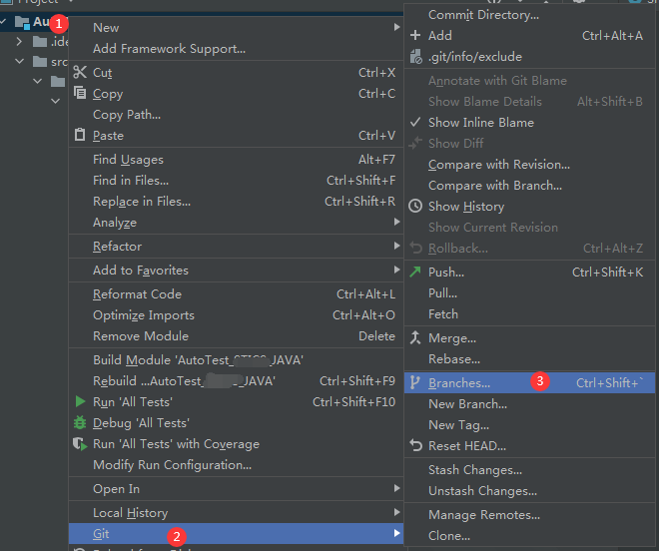
Task: Click the Reset HEAD undo icon
Action: coord(415,446)
